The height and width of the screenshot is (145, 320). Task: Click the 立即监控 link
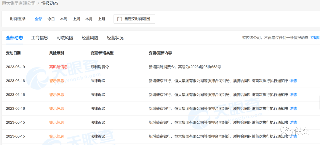point(315,38)
